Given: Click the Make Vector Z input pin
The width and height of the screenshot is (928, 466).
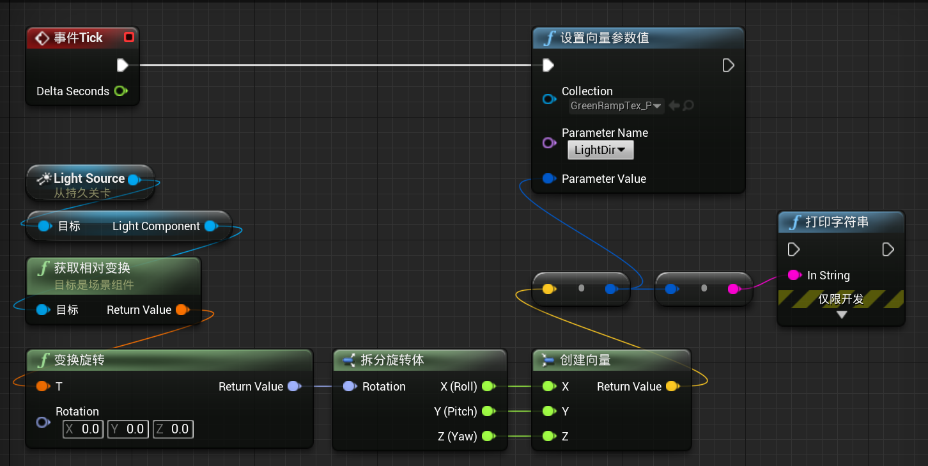Looking at the screenshot, I should [549, 436].
